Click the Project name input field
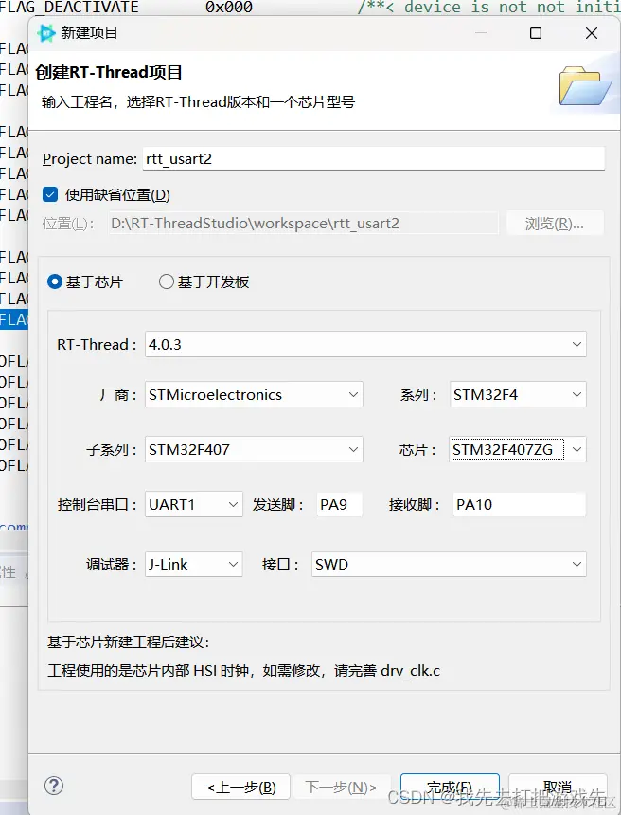 374,158
